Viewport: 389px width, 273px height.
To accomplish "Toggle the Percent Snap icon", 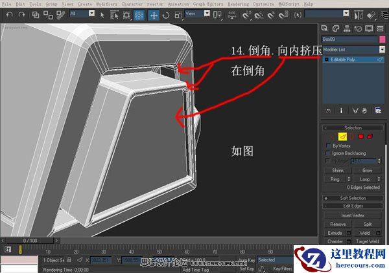I will tap(271, 16).
